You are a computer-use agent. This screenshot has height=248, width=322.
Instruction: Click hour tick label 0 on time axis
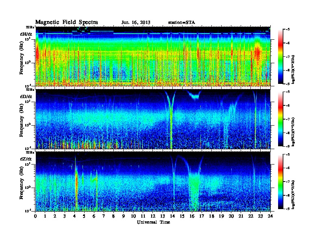click(x=35, y=216)
